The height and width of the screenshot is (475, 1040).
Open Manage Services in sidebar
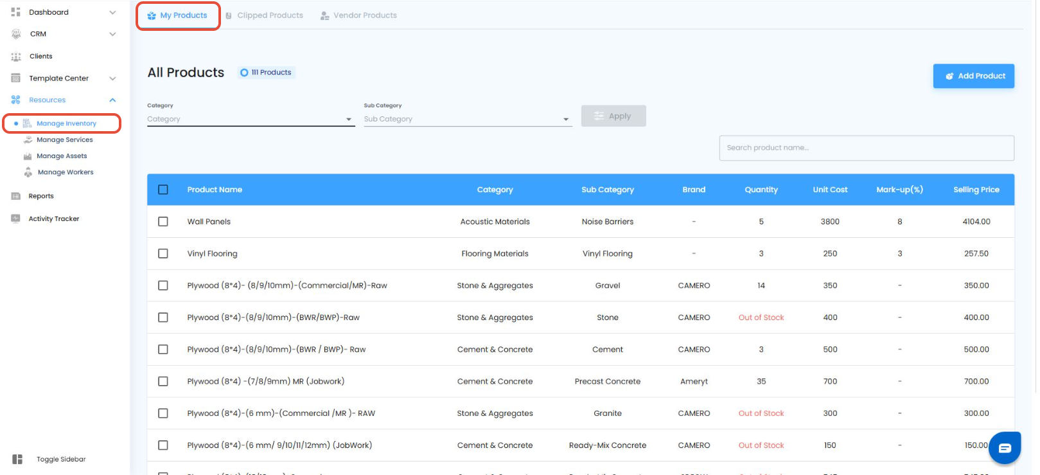tap(64, 139)
